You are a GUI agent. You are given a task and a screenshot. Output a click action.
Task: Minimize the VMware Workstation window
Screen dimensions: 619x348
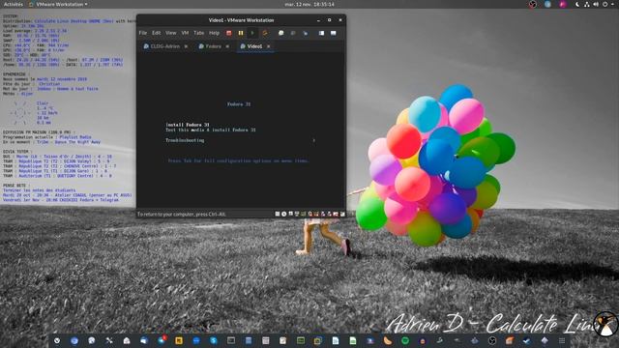[x=318, y=20]
